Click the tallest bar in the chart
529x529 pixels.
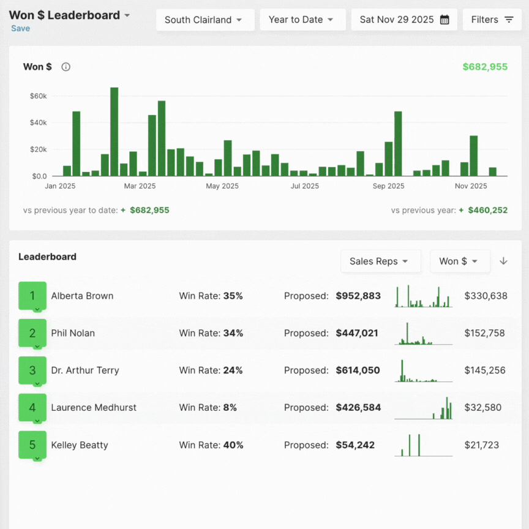pyautogui.click(x=114, y=132)
